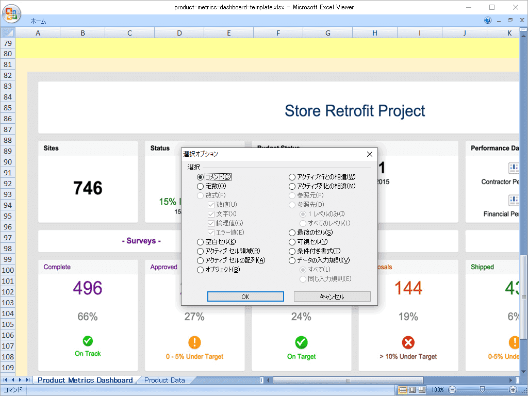The height and width of the screenshot is (396, 528).
Task: Jump to the last sheet tab
Action: [x=28, y=380]
